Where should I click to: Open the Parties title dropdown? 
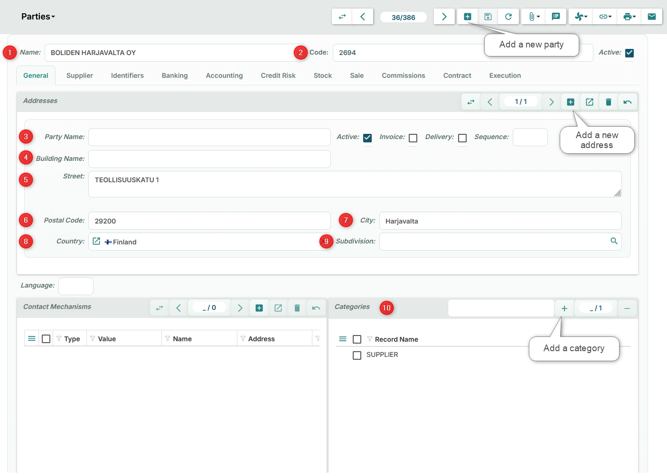[x=38, y=17]
